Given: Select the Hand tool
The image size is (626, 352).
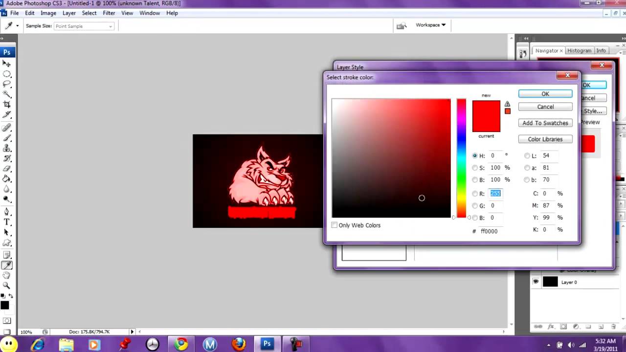Looking at the screenshot, I should [7, 275].
